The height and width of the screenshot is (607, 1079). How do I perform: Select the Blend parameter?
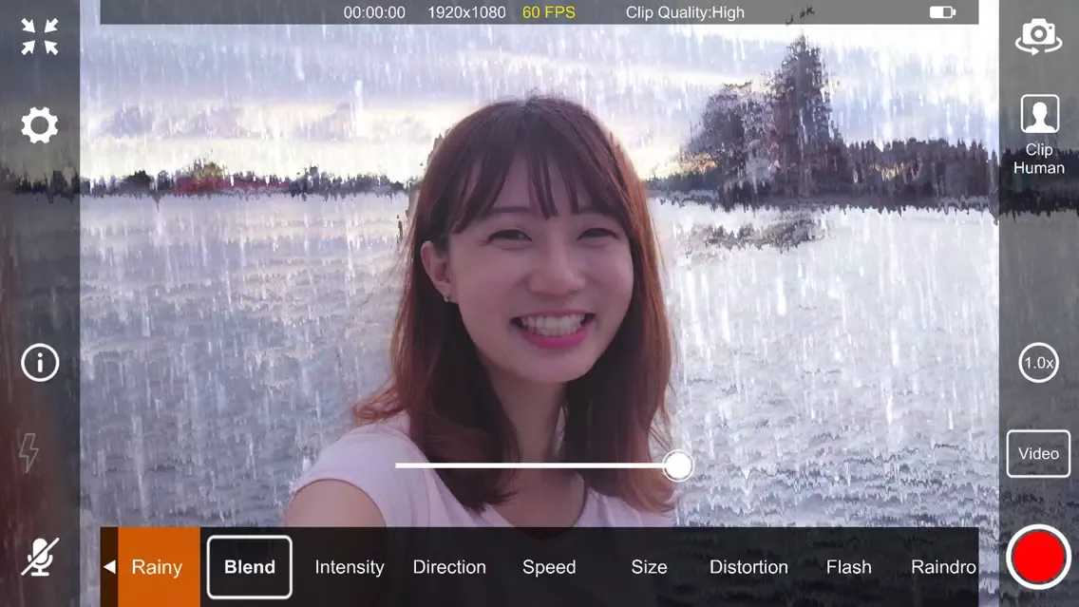point(250,567)
